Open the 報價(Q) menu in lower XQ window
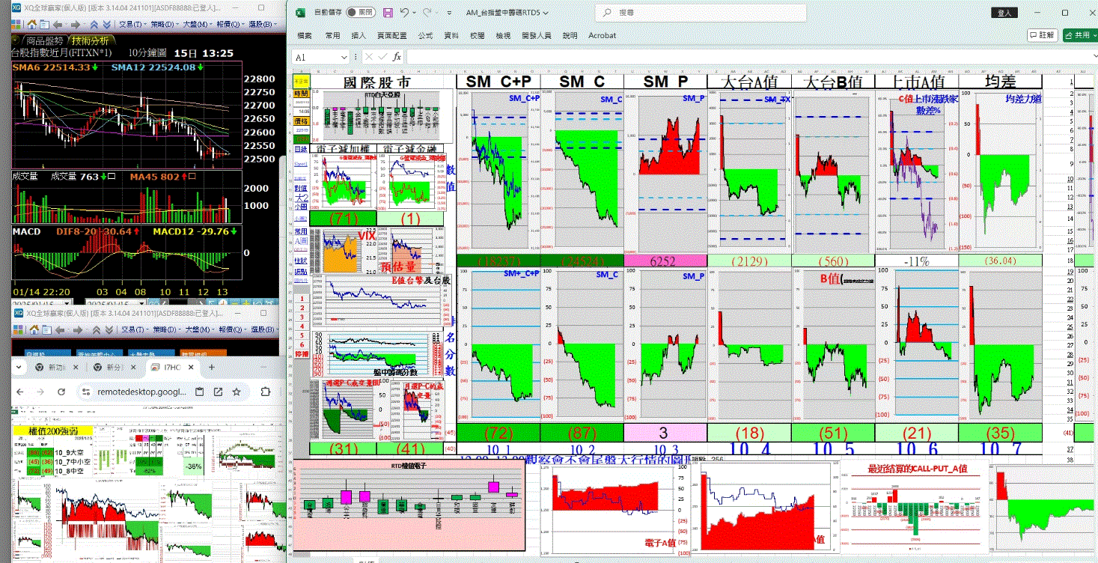The height and width of the screenshot is (563, 1098). (x=234, y=330)
